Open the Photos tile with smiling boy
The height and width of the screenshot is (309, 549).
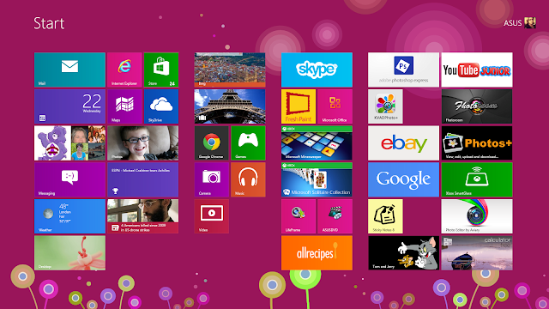click(x=143, y=143)
